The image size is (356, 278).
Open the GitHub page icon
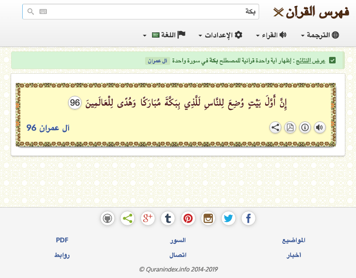coord(108,219)
